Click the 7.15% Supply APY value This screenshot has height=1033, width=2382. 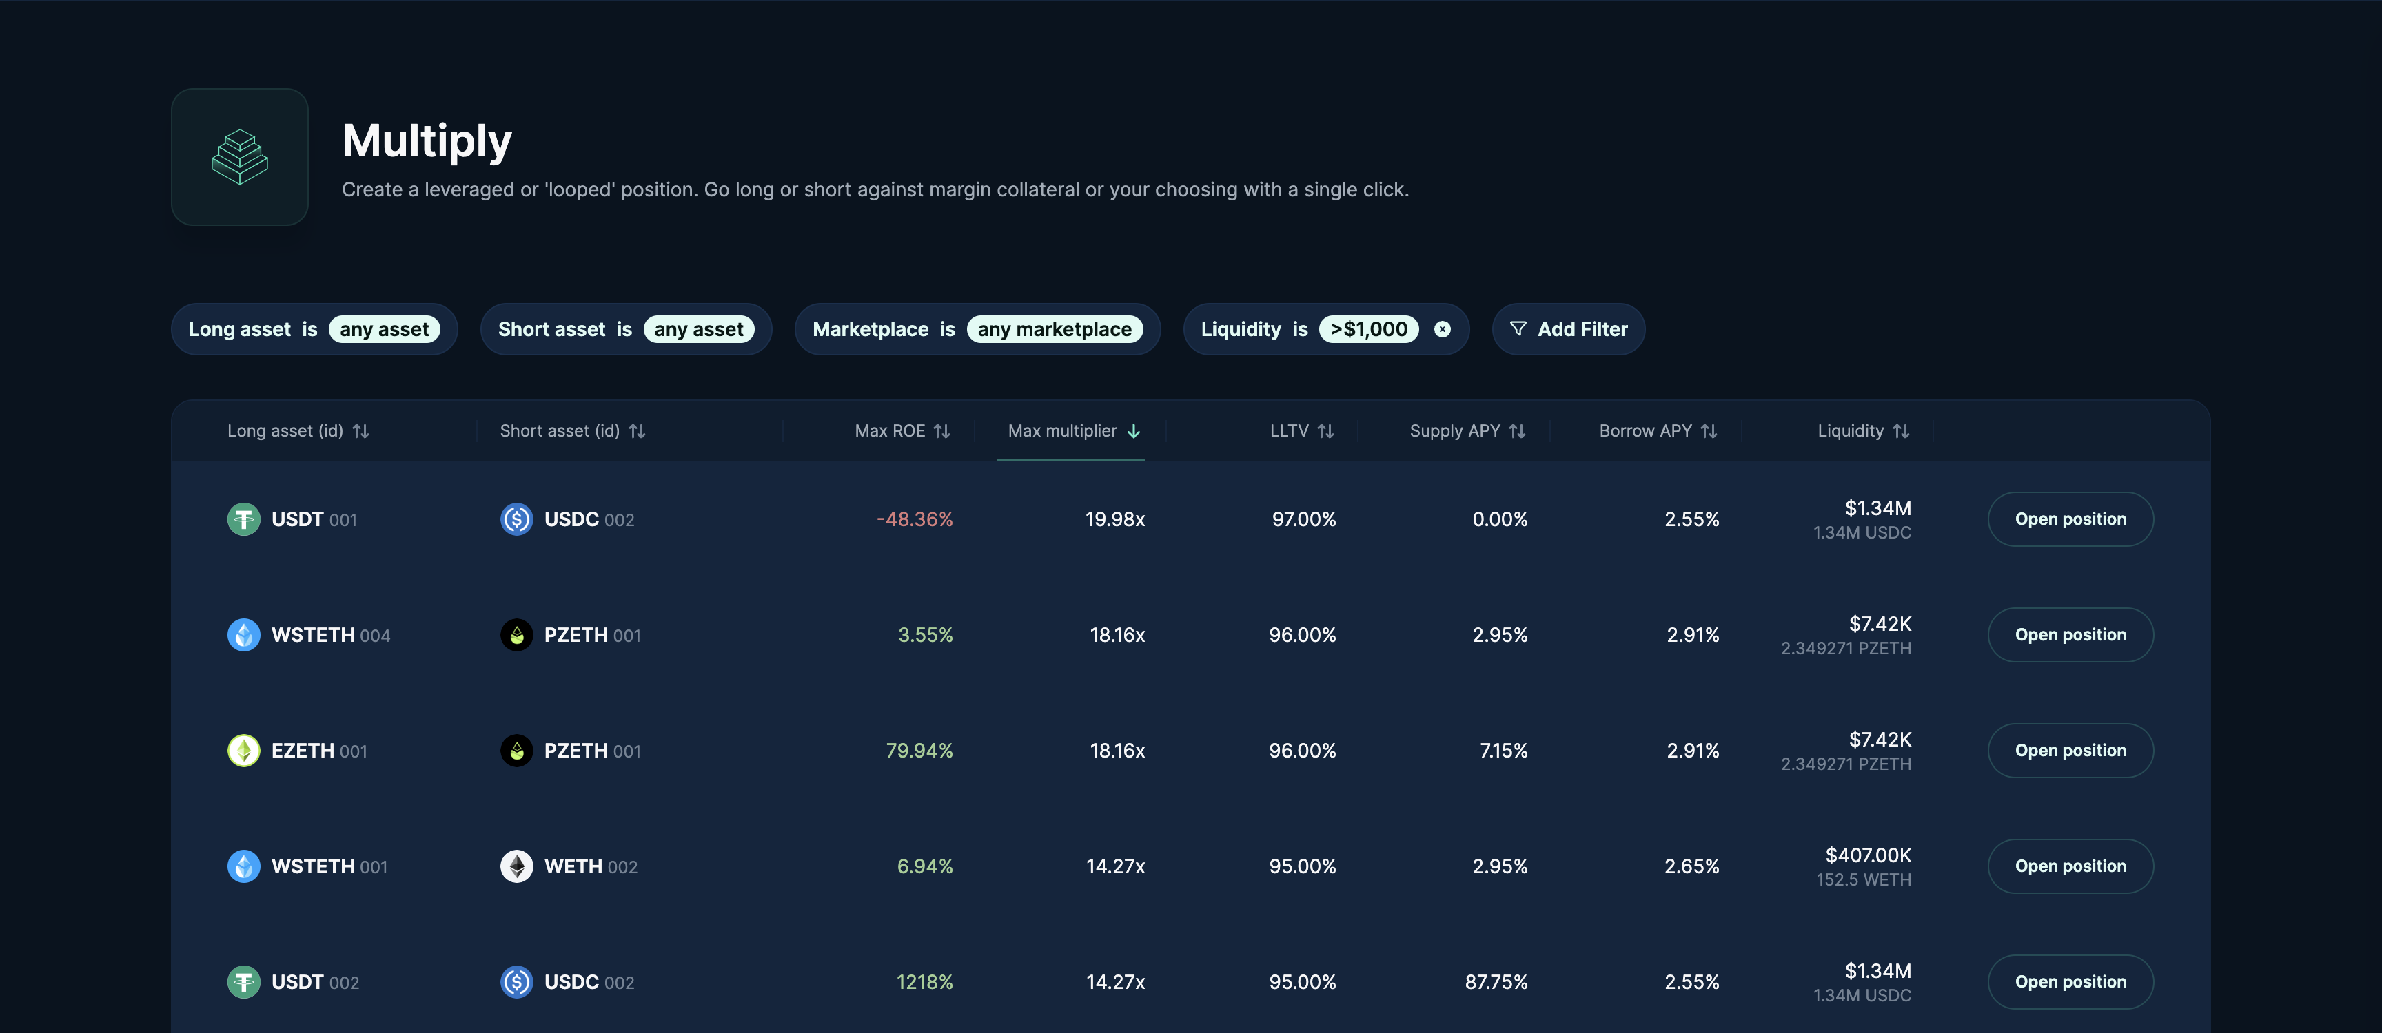1503,750
